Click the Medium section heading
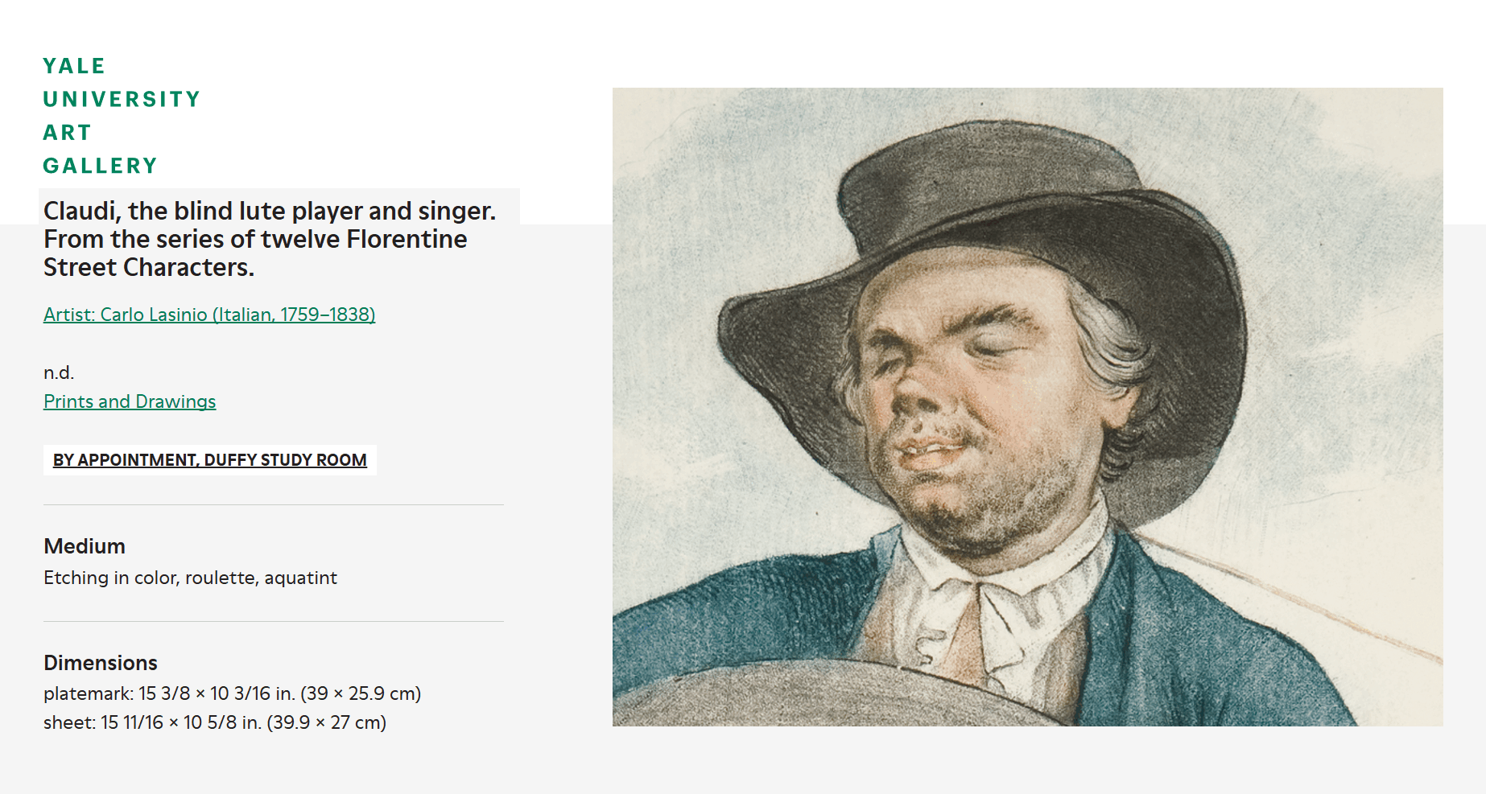1486x794 pixels. coord(85,546)
